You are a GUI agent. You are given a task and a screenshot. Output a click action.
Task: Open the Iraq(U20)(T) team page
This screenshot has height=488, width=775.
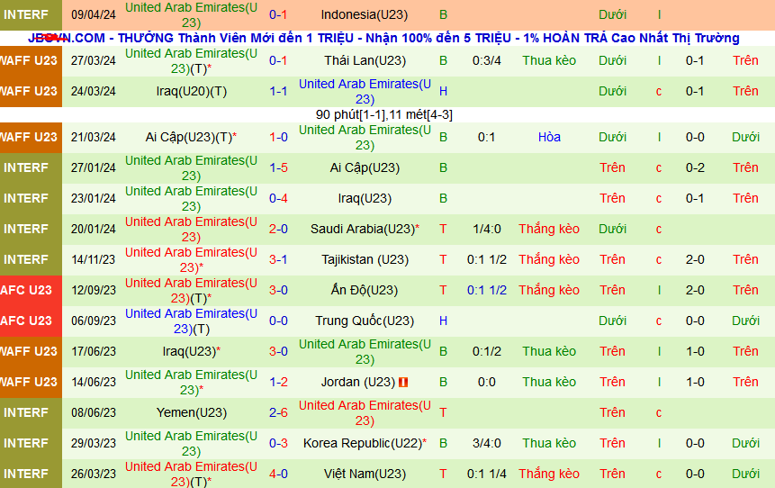(191, 91)
